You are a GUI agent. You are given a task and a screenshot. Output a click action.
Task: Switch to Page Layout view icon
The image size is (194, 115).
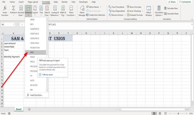[x=160, y=113]
